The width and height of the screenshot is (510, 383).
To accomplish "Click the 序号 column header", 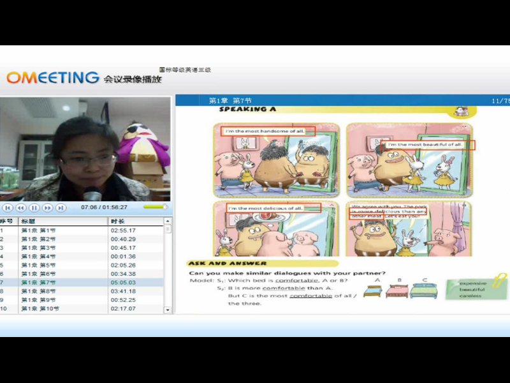I will [8, 222].
